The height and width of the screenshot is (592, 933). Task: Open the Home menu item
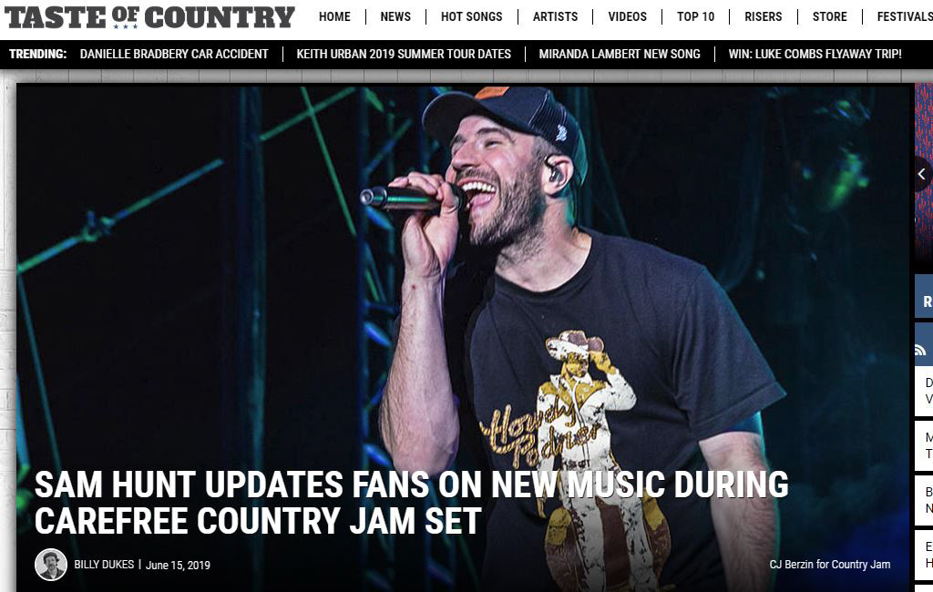click(334, 16)
